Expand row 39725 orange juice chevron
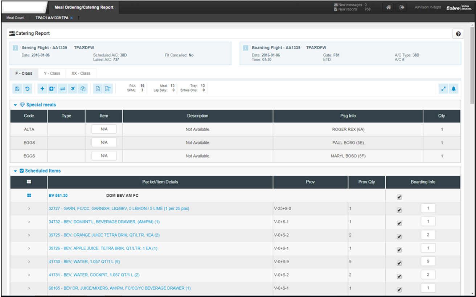Viewport: 476px width, 297px height. 29,235
